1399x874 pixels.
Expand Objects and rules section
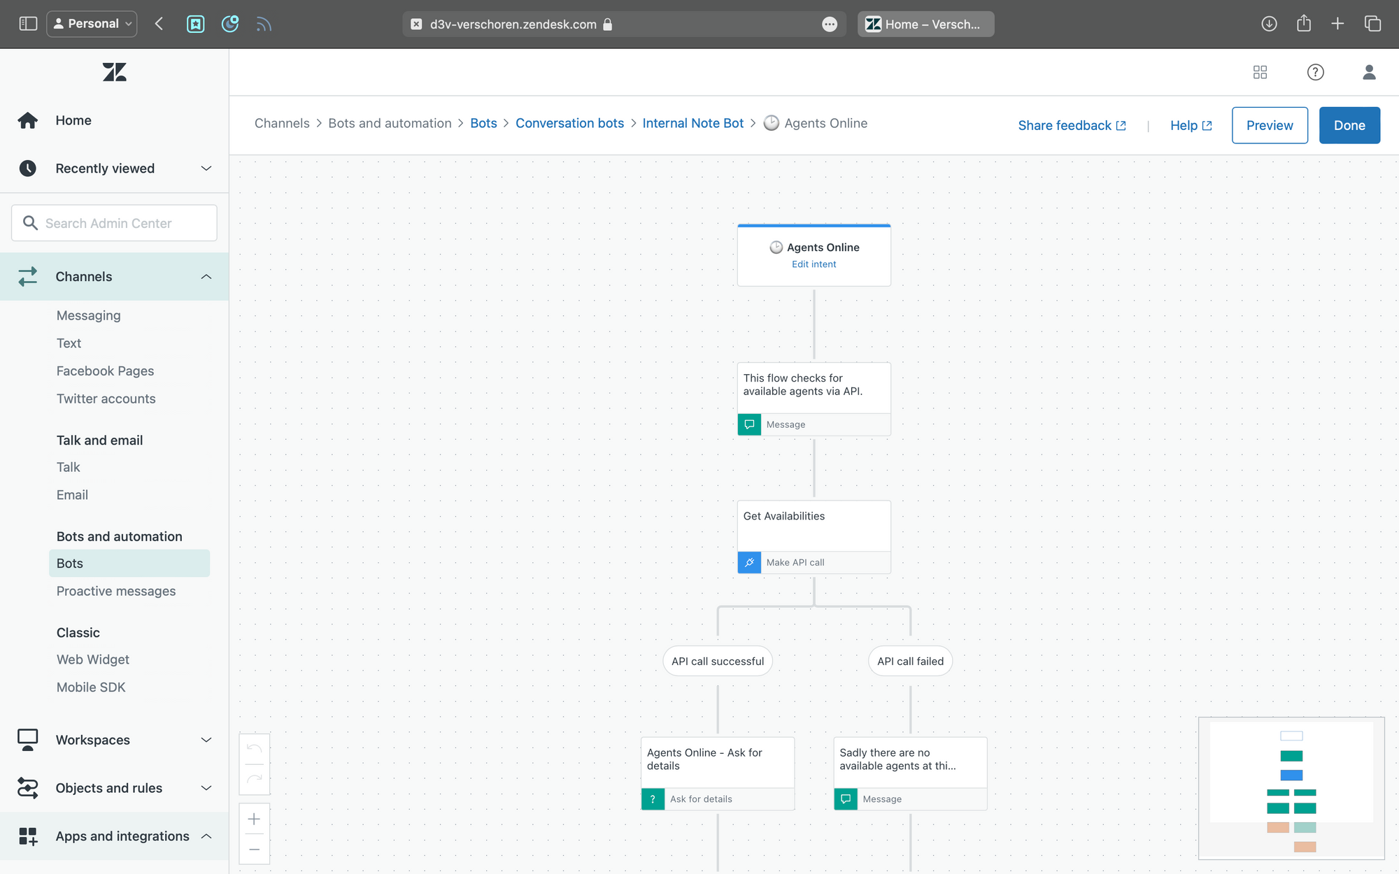coord(206,788)
